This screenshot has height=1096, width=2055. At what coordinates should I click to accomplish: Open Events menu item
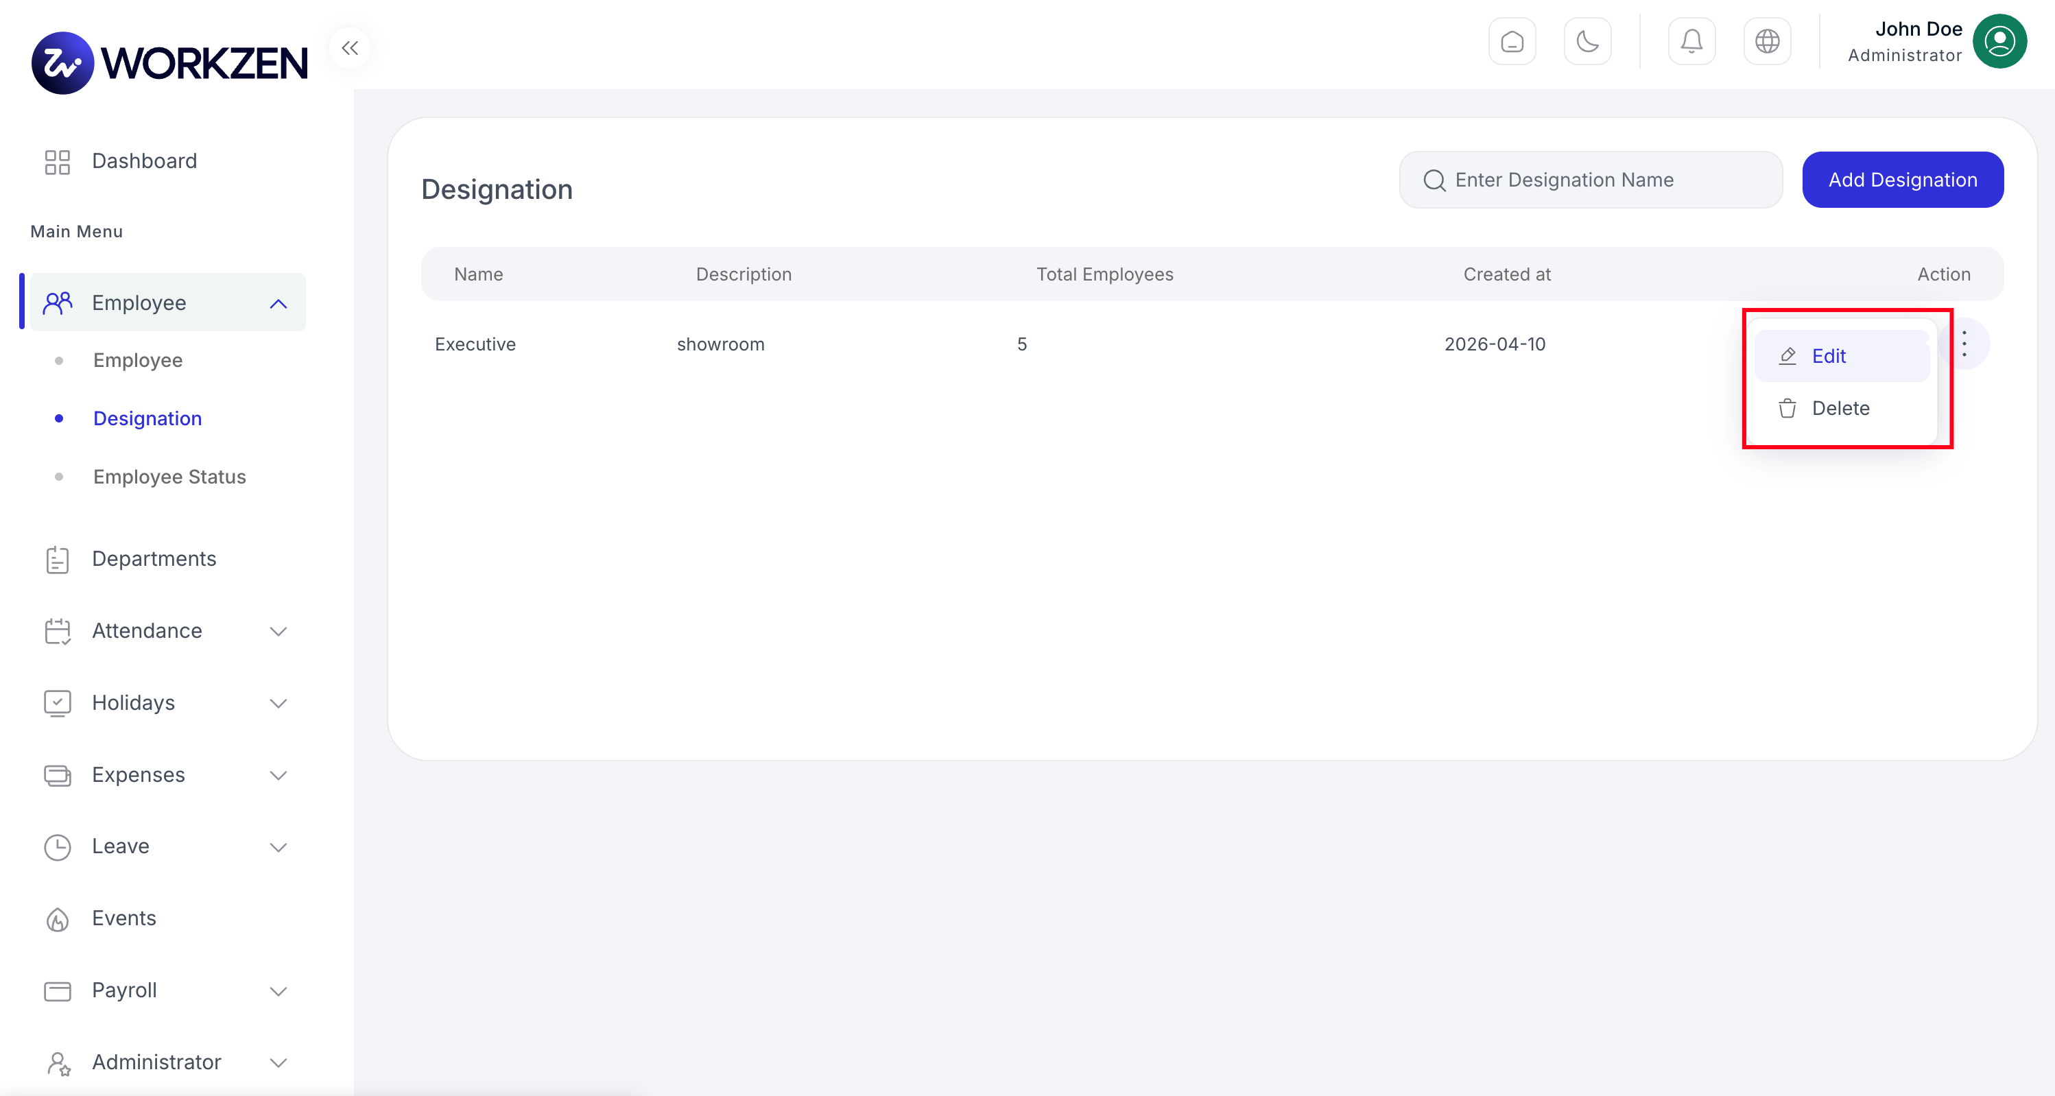coord(123,918)
